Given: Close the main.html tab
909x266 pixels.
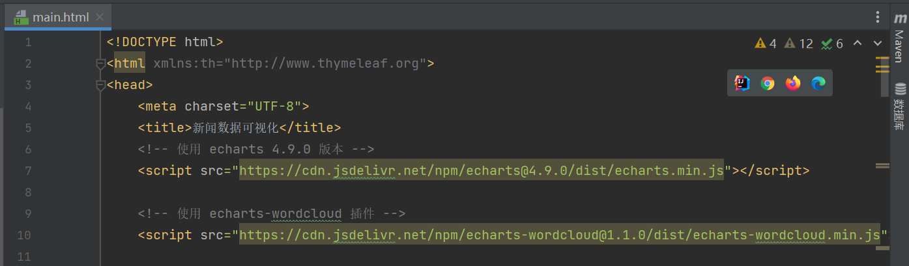Looking at the screenshot, I should [100, 18].
